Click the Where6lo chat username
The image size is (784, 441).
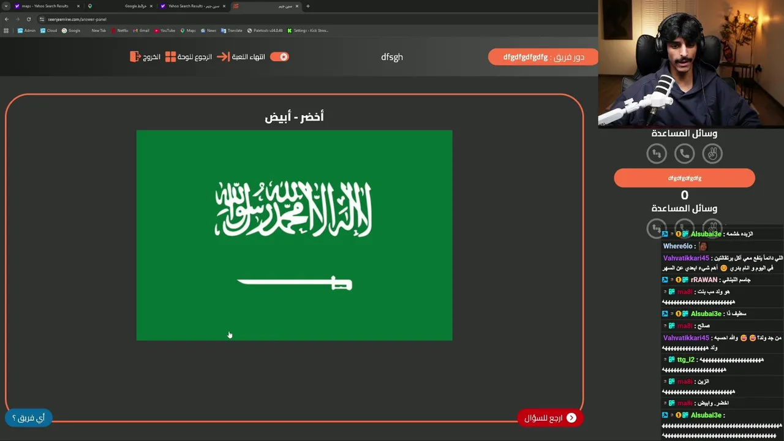coord(677,246)
